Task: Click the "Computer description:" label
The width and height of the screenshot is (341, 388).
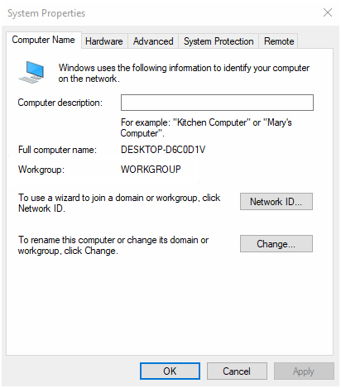Action: (x=60, y=103)
